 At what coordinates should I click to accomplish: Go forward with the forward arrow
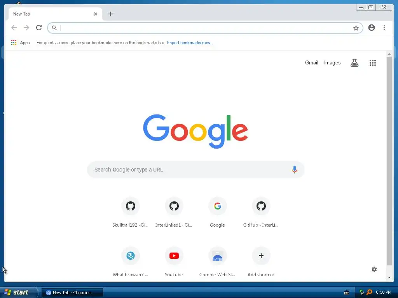pos(26,28)
